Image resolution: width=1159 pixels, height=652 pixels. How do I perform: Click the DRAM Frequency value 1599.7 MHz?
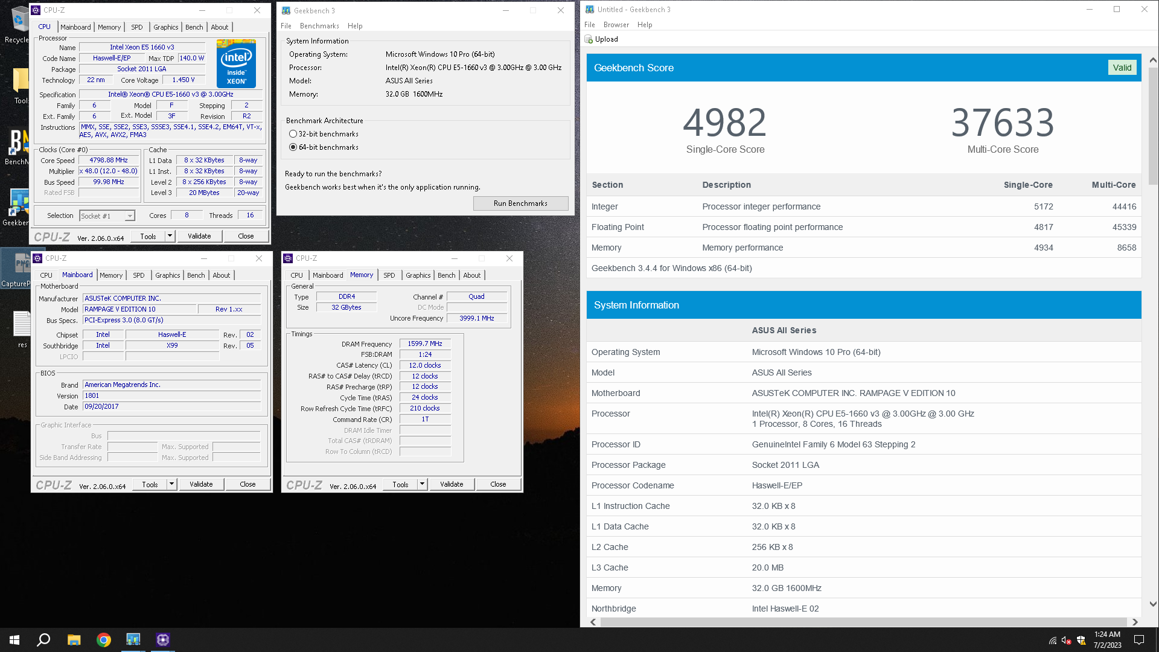(425, 344)
